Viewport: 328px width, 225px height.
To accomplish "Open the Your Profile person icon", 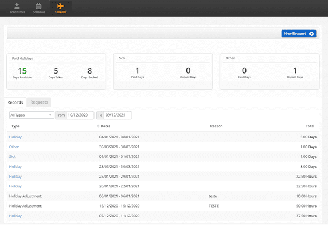I will tap(17, 6).
